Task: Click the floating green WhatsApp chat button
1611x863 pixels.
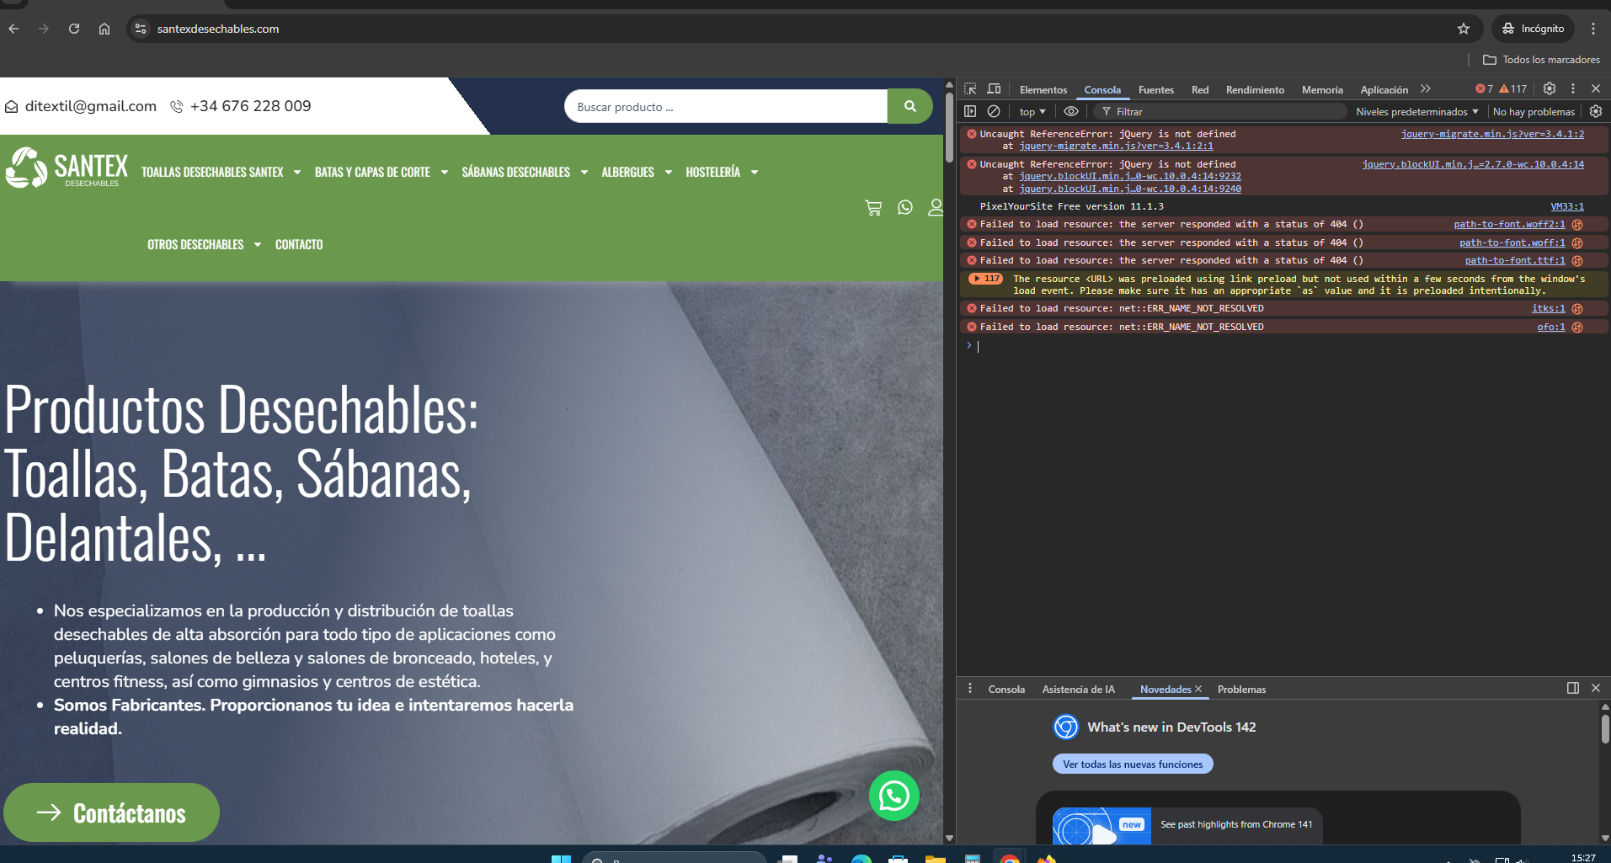Action: tap(894, 796)
